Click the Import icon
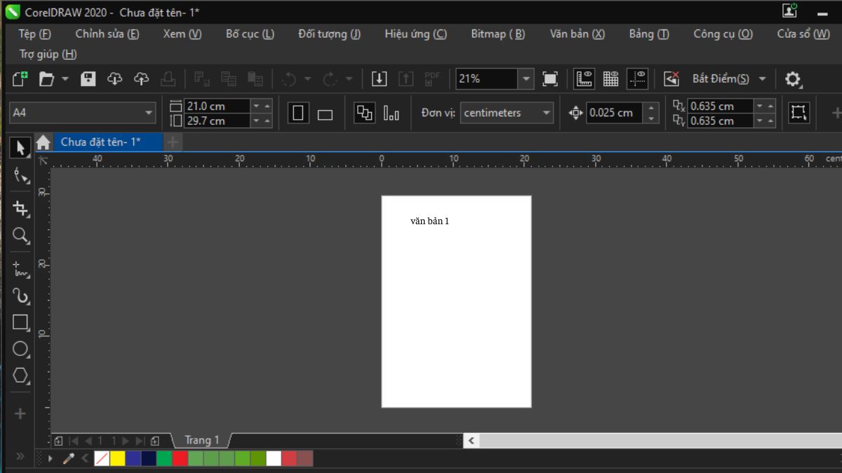This screenshot has width=842, height=473. pyautogui.click(x=380, y=78)
